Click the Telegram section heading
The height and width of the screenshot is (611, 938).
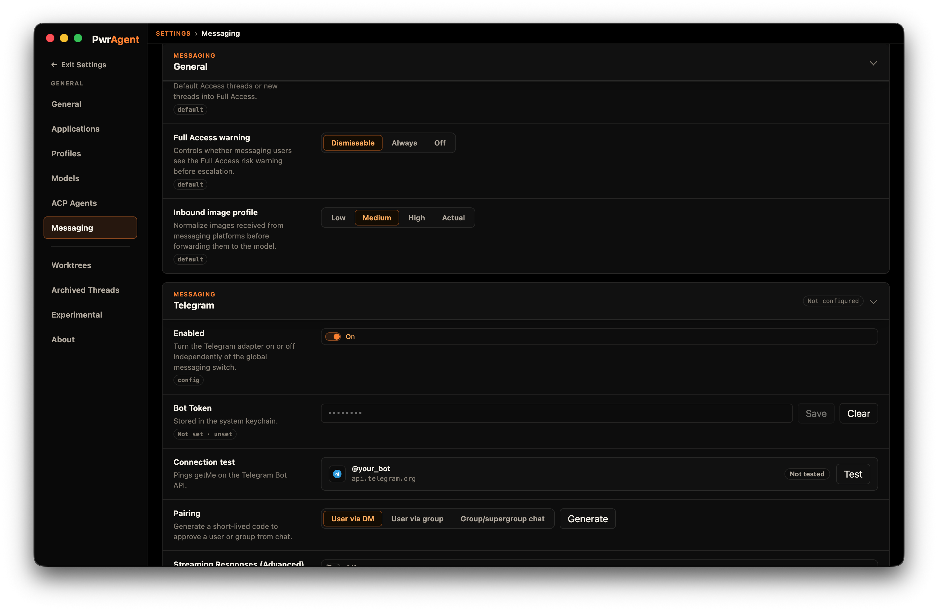193,305
